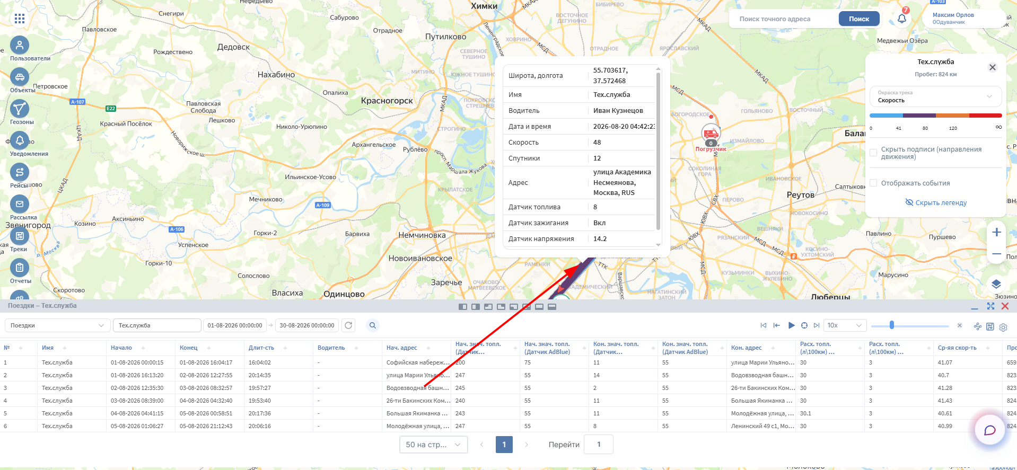Click the map layers icon
This screenshot has width=1017, height=470.
coord(996,284)
